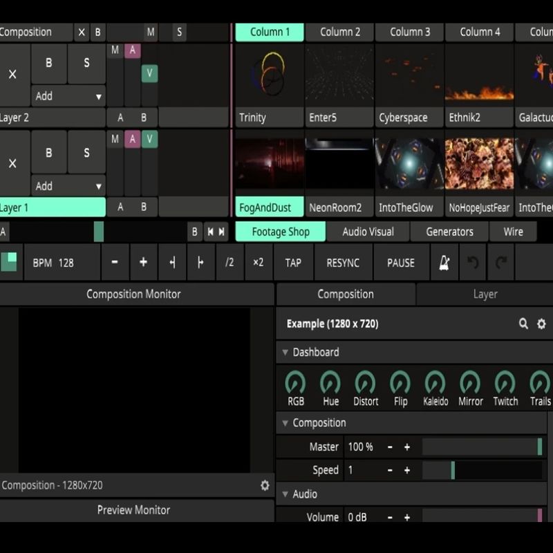
Task: Switch to the Audio Visual tab
Action: pos(368,232)
